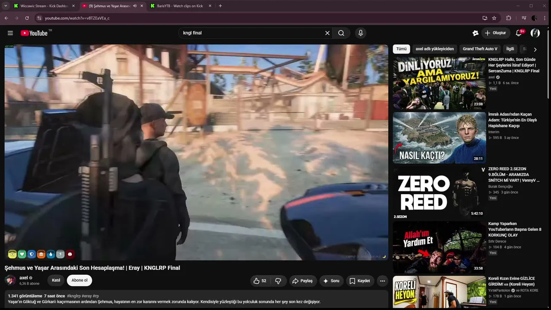Click the #rp hashtag
Viewport: 551px width, 310px height.
[96, 296]
